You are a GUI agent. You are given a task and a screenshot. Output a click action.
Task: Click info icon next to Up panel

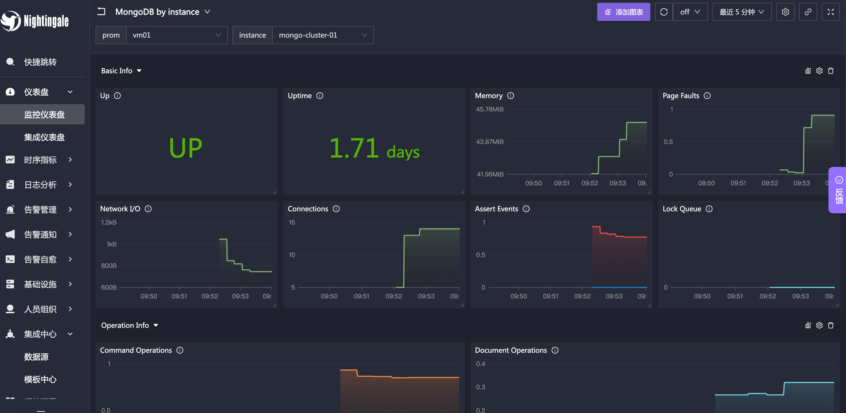point(117,96)
